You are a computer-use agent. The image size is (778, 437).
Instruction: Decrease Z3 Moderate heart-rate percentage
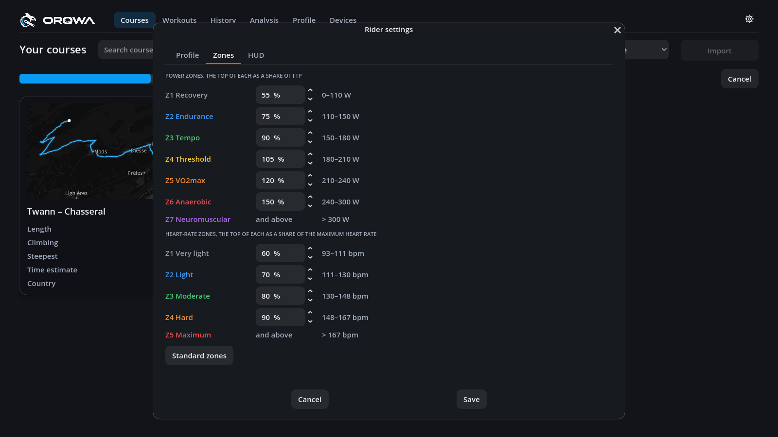click(310, 301)
